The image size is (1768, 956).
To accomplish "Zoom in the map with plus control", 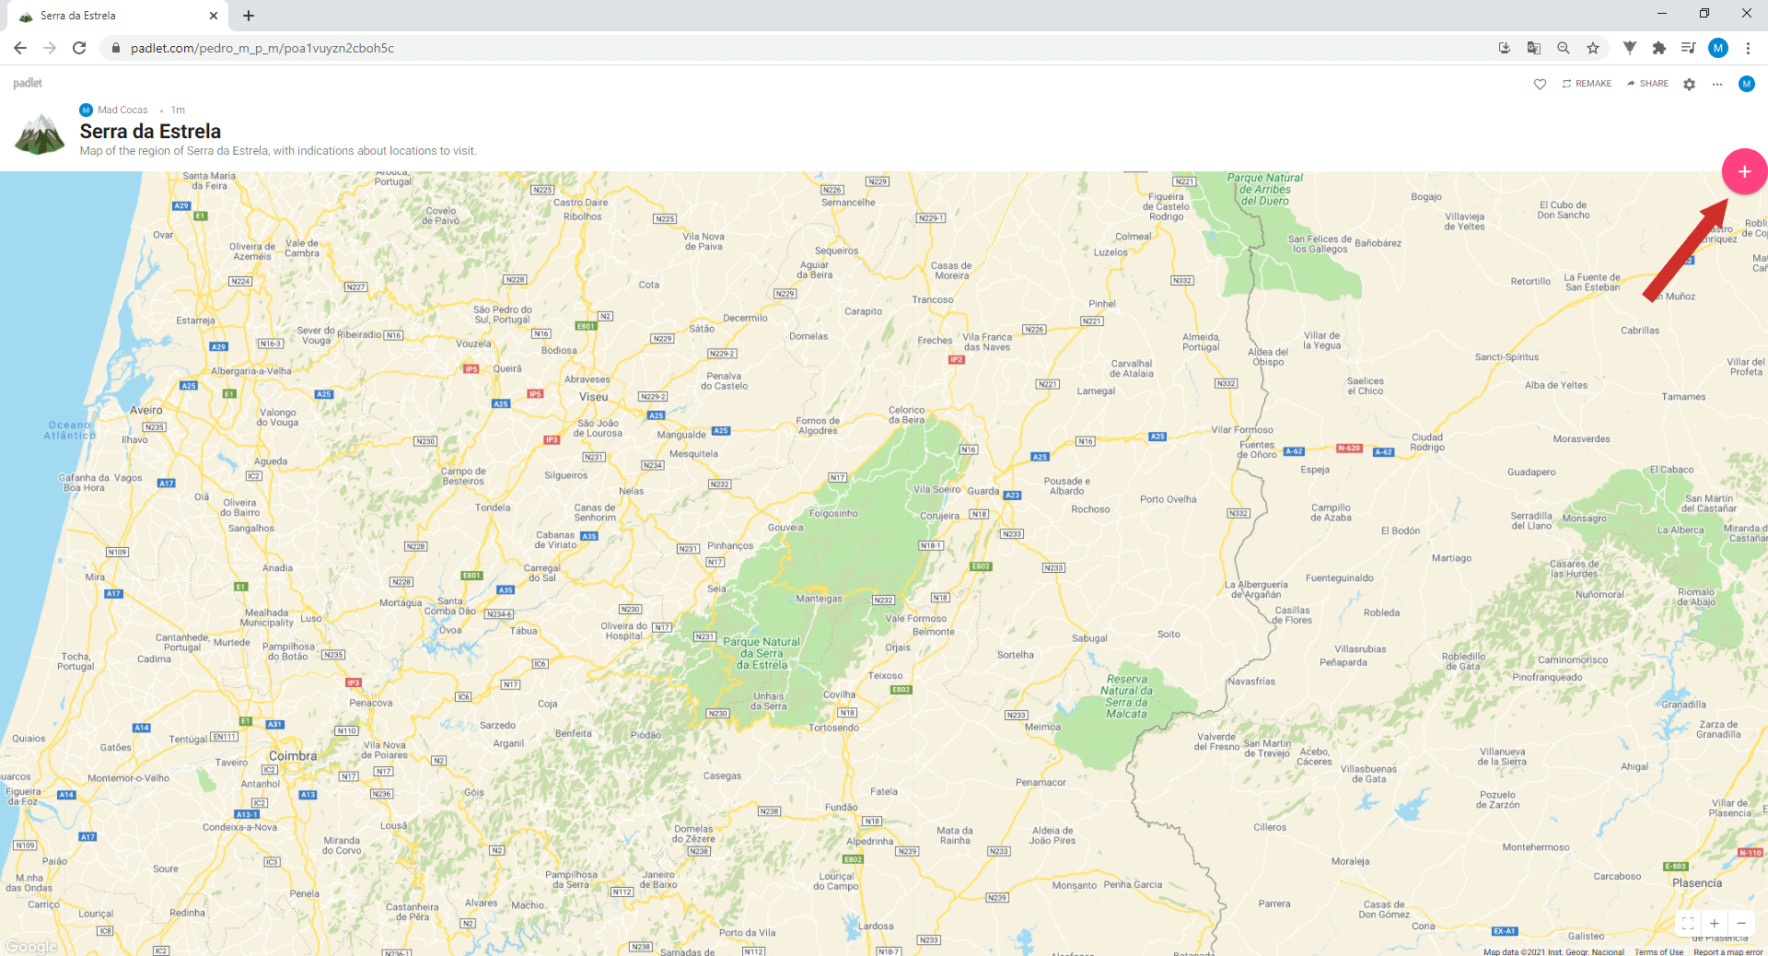I will (x=1715, y=923).
